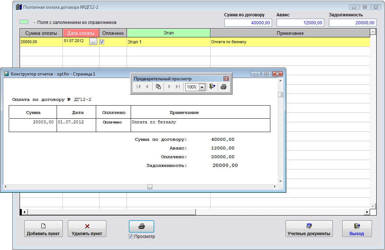Screen dimensions: 385x250
Task: Click the Дата оплаты column header
Action: tap(81, 33)
